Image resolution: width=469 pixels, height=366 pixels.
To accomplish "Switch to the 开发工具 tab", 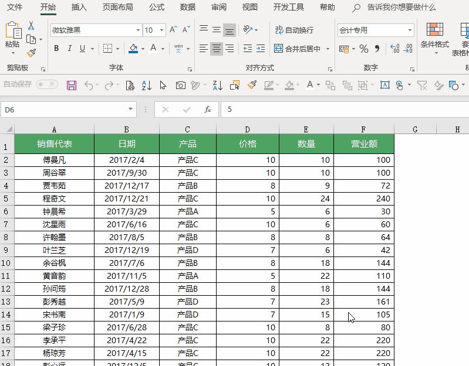I will pyautogui.click(x=289, y=7).
